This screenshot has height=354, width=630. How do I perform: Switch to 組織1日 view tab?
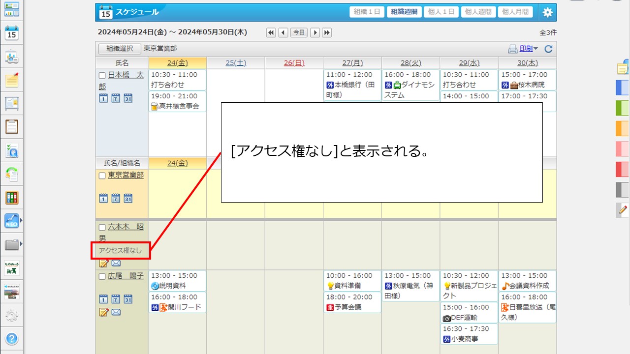tap(367, 12)
